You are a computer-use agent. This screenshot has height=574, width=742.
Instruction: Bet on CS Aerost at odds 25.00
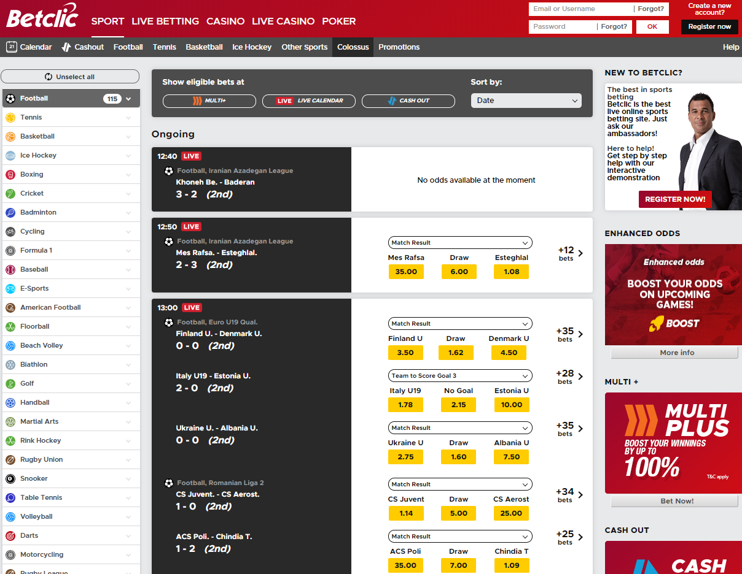pos(511,513)
